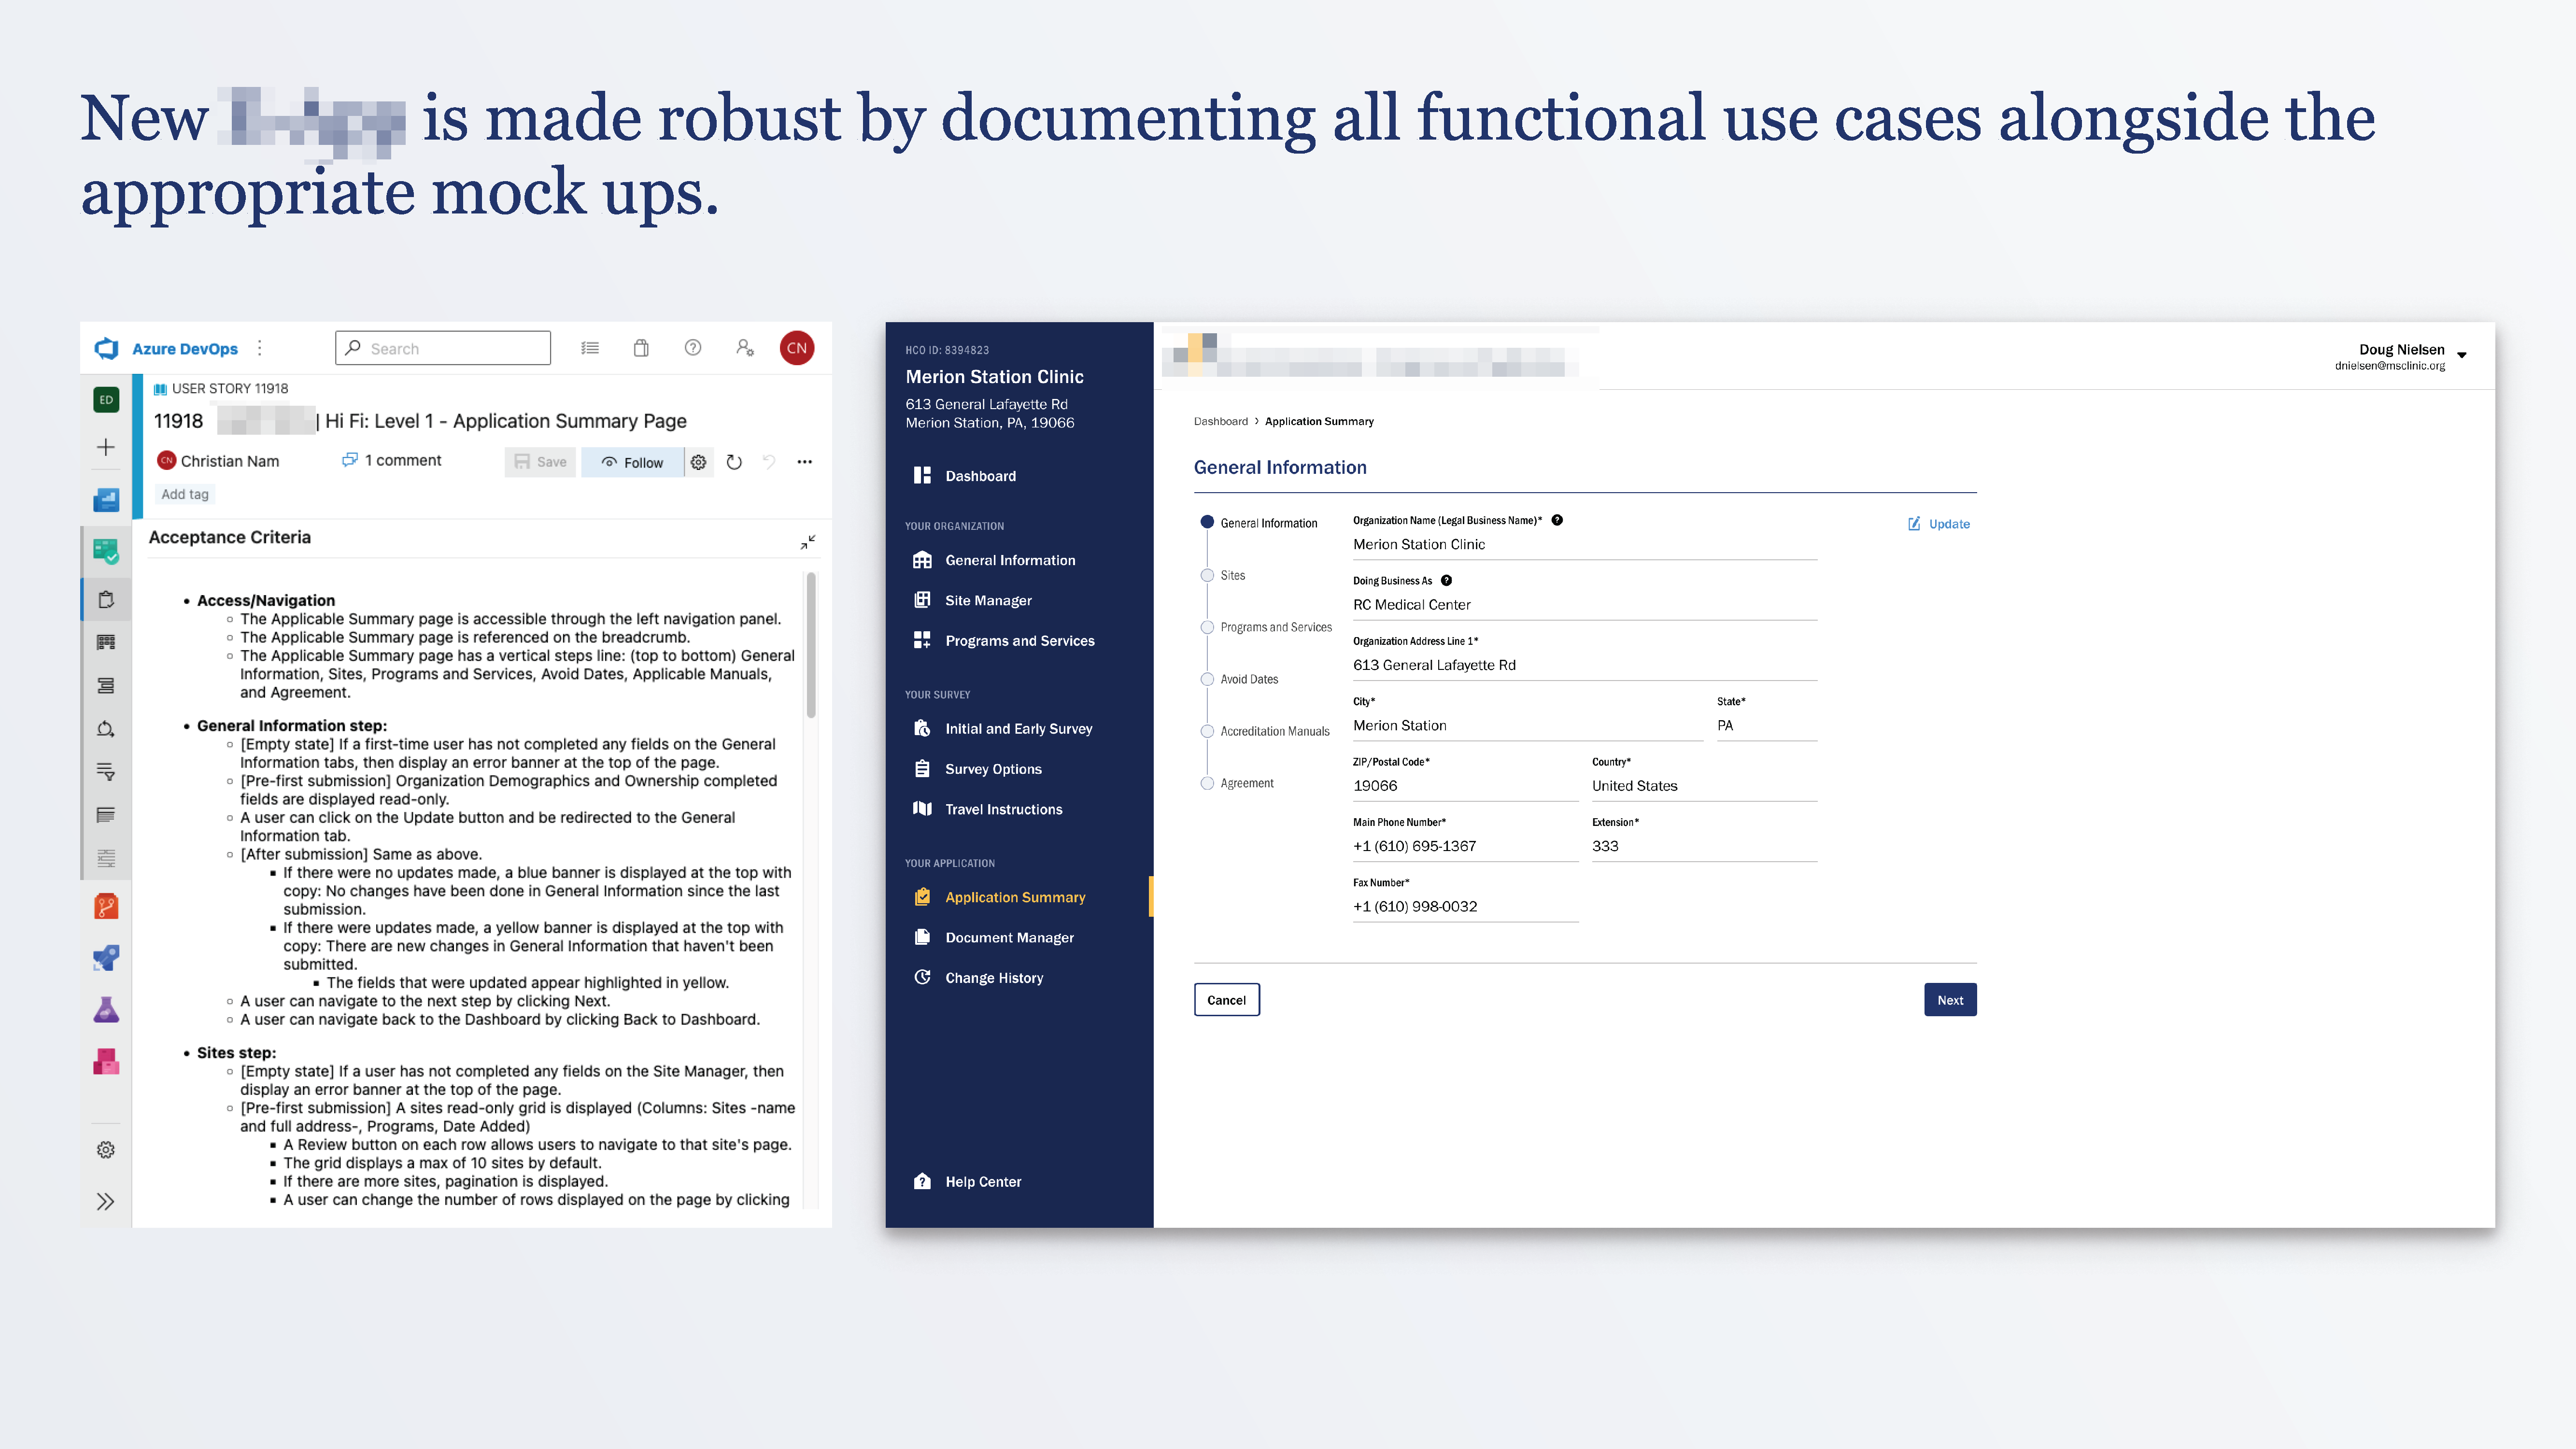Open the Pipelines hub icon
Screen dimensions: 2576x1449
pos(106,958)
